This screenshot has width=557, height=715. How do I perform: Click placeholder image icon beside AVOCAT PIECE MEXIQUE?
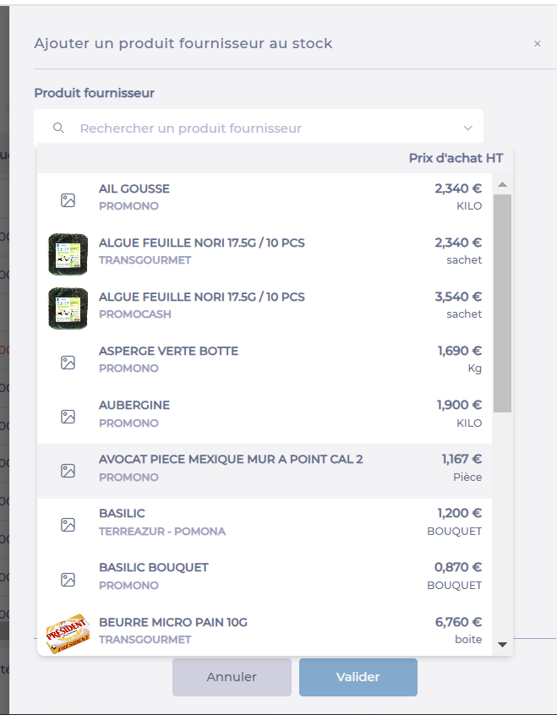(x=68, y=471)
